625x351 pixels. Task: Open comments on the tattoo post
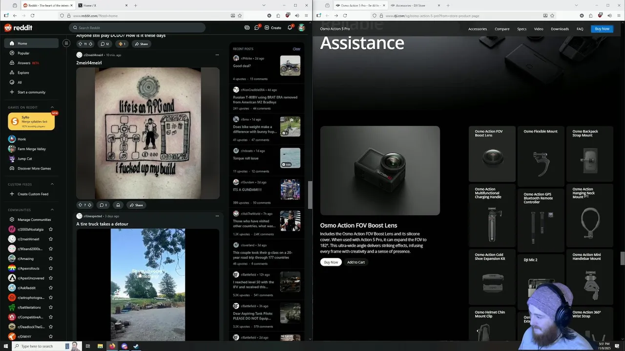click(103, 205)
